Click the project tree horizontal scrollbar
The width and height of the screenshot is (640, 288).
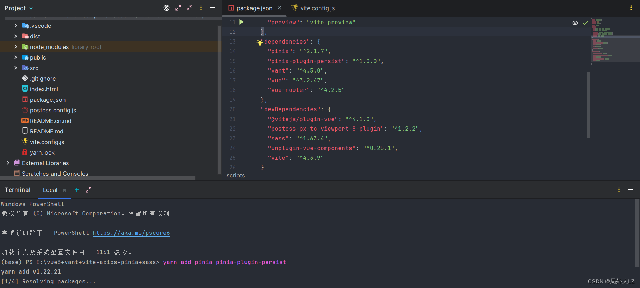click(98, 178)
